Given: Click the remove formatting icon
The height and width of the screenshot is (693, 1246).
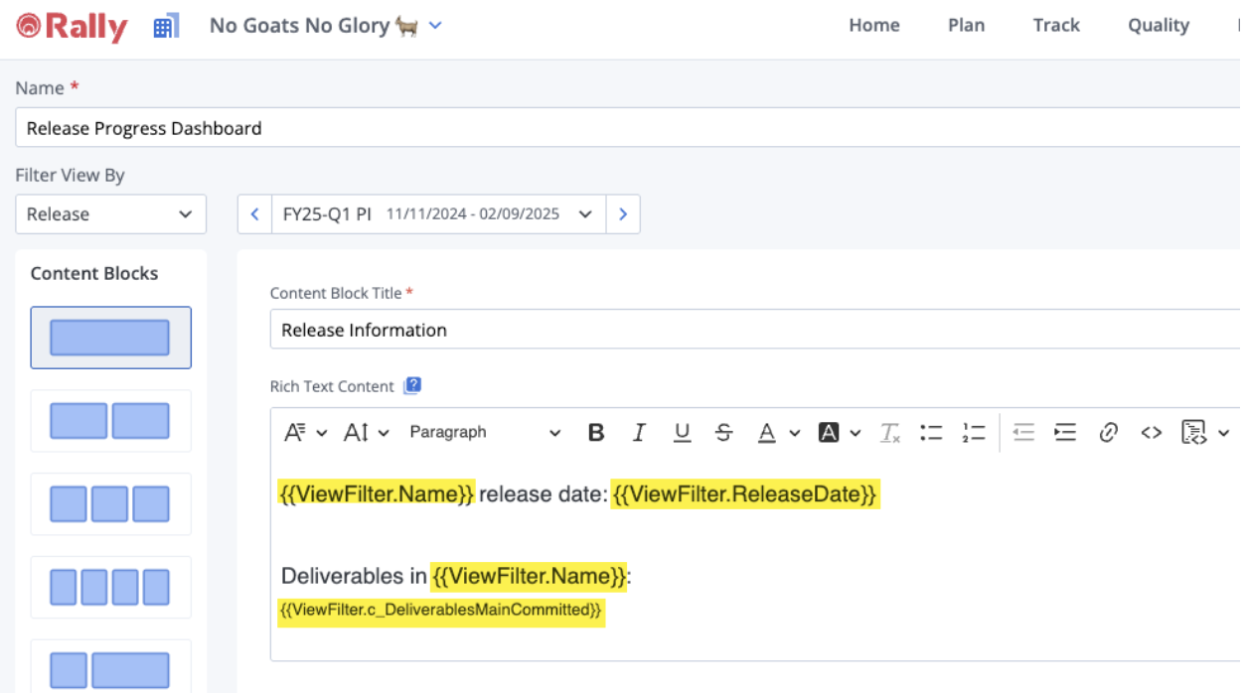Looking at the screenshot, I should pos(889,433).
